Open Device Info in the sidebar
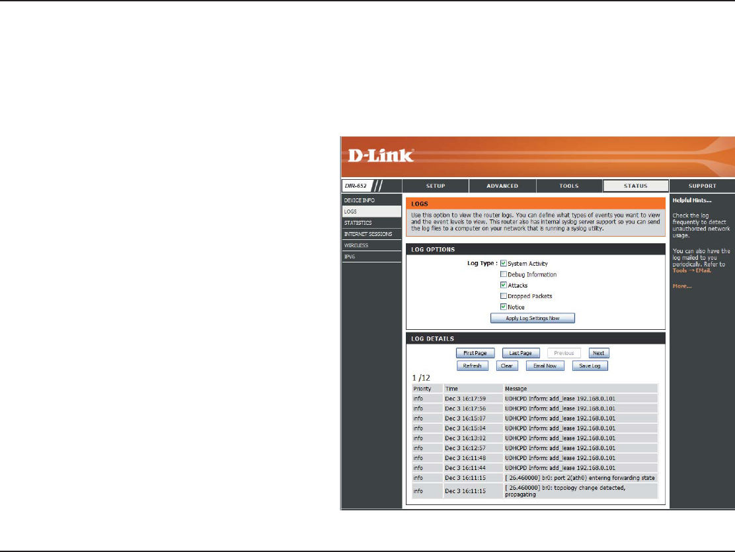The height and width of the screenshot is (552, 735). click(x=371, y=200)
